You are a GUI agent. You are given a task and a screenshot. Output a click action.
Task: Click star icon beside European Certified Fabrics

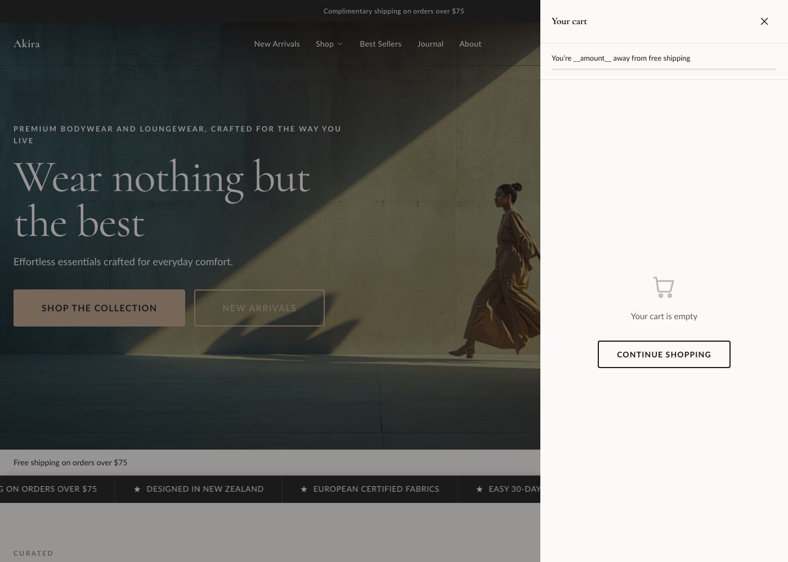pyautogui.click(x=304, y=490)
